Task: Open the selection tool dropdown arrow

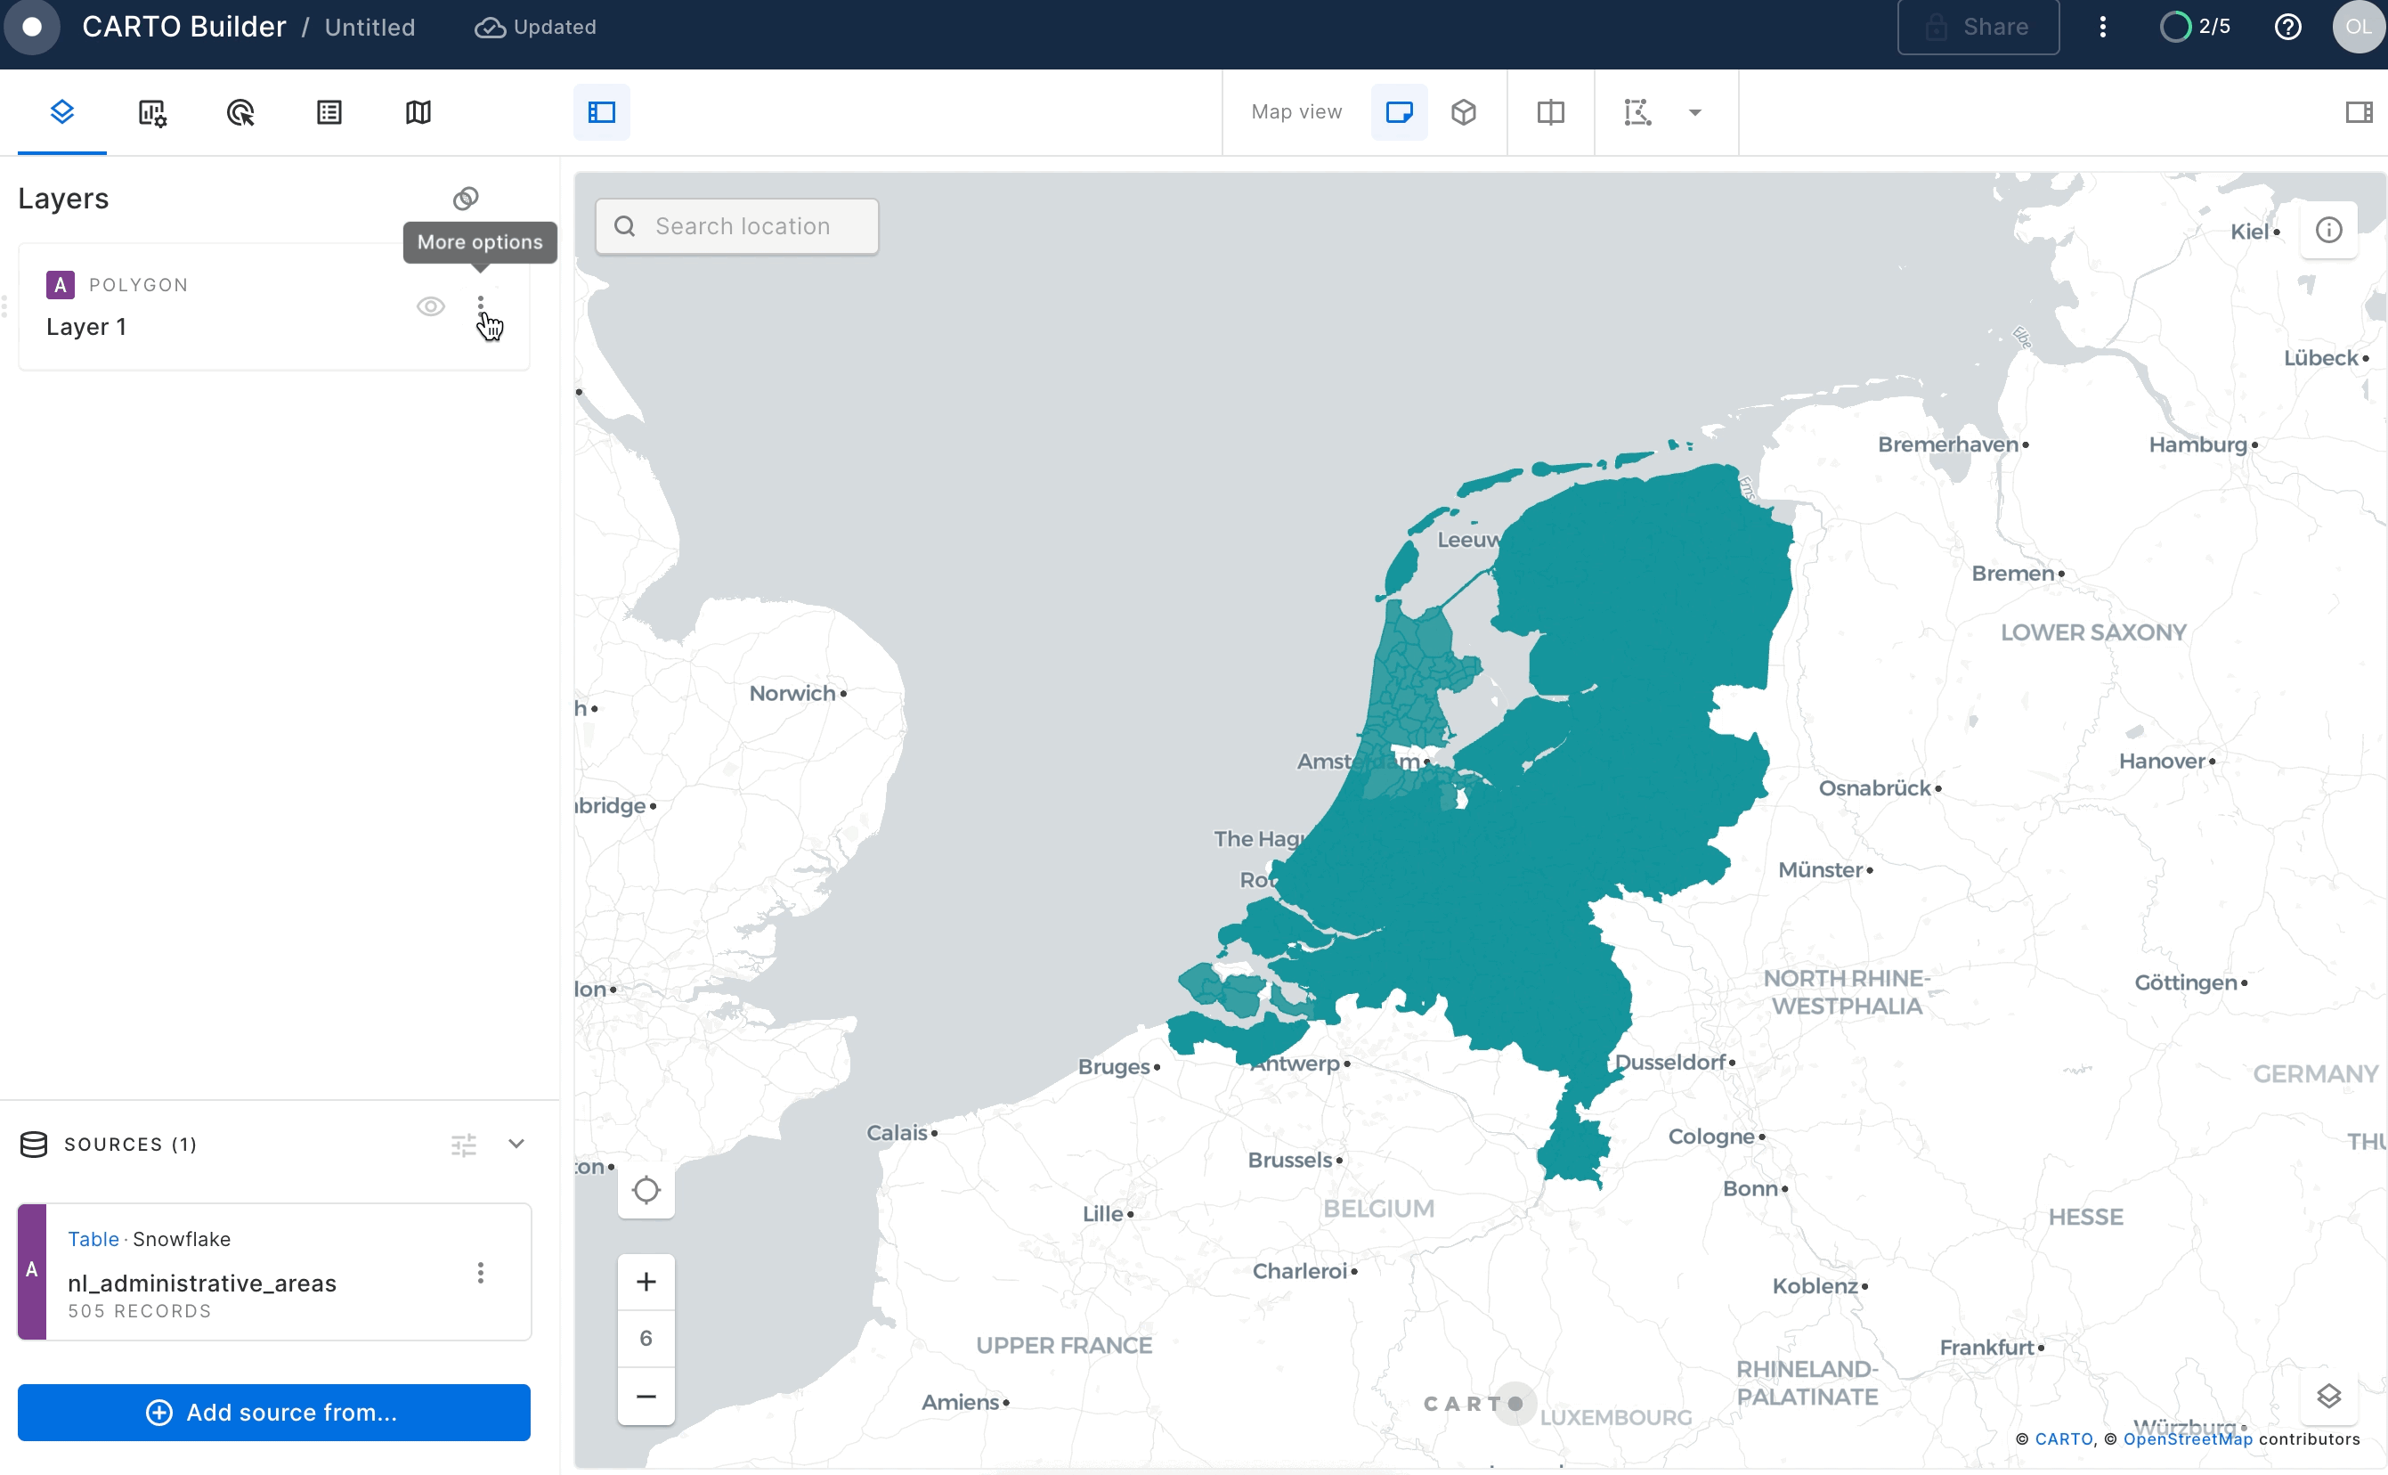Action: click(x=1694, y=112)
